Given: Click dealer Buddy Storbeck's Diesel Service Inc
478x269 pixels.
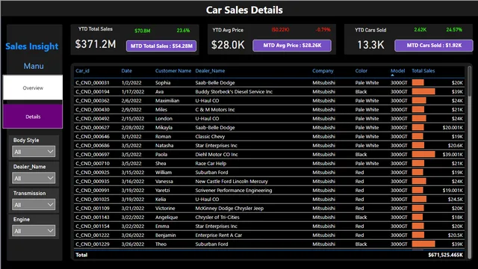Looking at the screenshot, I should coord(234,91).
